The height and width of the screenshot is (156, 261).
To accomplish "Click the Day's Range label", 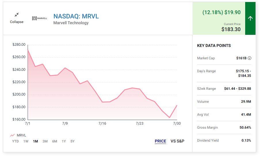I will tap(206, 71).
